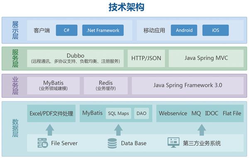
Task: Click the 业务领域建模 subtitle
Action: click(x=54, y=89)
